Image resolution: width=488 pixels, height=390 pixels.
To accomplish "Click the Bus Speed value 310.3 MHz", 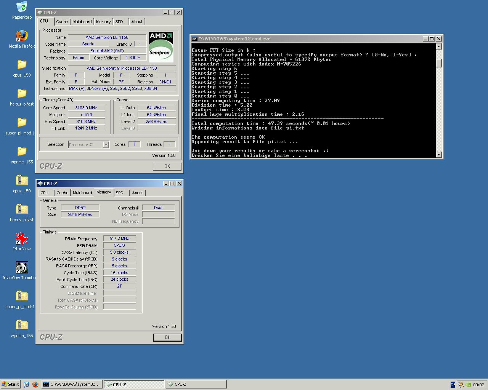I will [x=86, y=121].
